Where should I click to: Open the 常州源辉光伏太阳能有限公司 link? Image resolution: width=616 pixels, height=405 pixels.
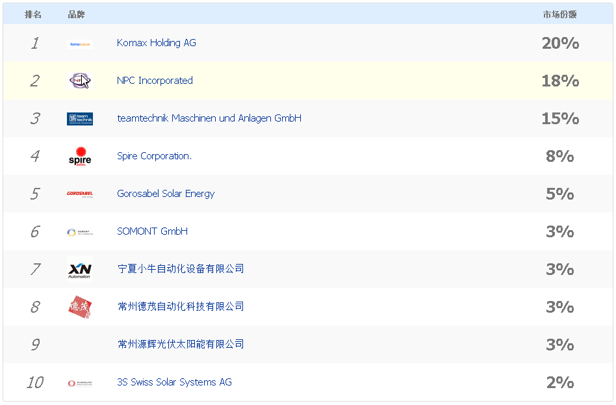181,345
